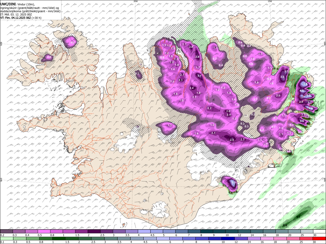Click the 'IT: Mið. 03. 12. 2025 00Z' line

tap(16, 14)
